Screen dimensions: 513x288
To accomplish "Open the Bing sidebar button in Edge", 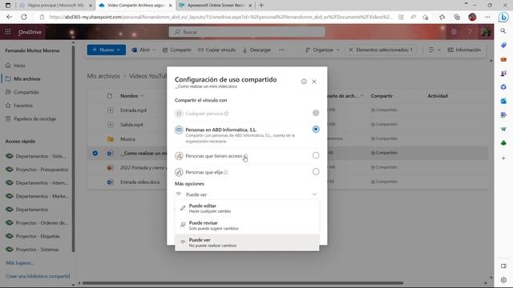I will point(503,17).
